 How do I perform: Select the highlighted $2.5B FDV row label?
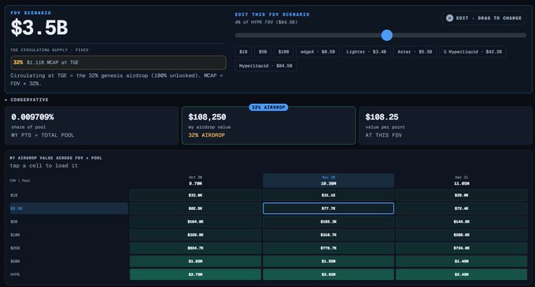(68, 208)
